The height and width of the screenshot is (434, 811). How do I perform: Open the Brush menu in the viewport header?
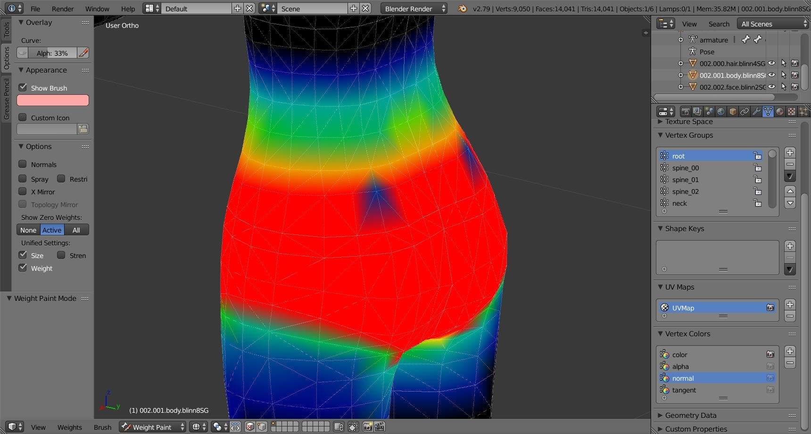pos(102,427)
